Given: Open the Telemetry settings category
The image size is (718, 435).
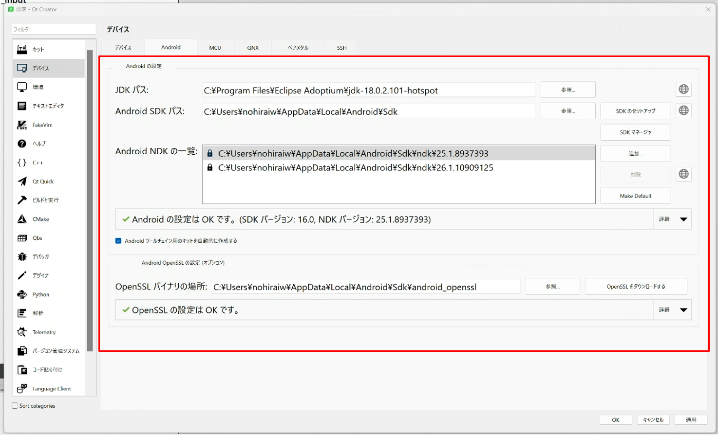Looking at the screenshot, I should (x=44, y=332).
